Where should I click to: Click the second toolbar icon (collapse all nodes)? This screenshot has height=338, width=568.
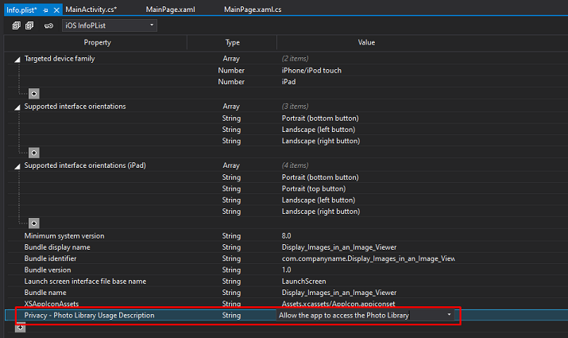pyautogui.click(x=29, y=25)
